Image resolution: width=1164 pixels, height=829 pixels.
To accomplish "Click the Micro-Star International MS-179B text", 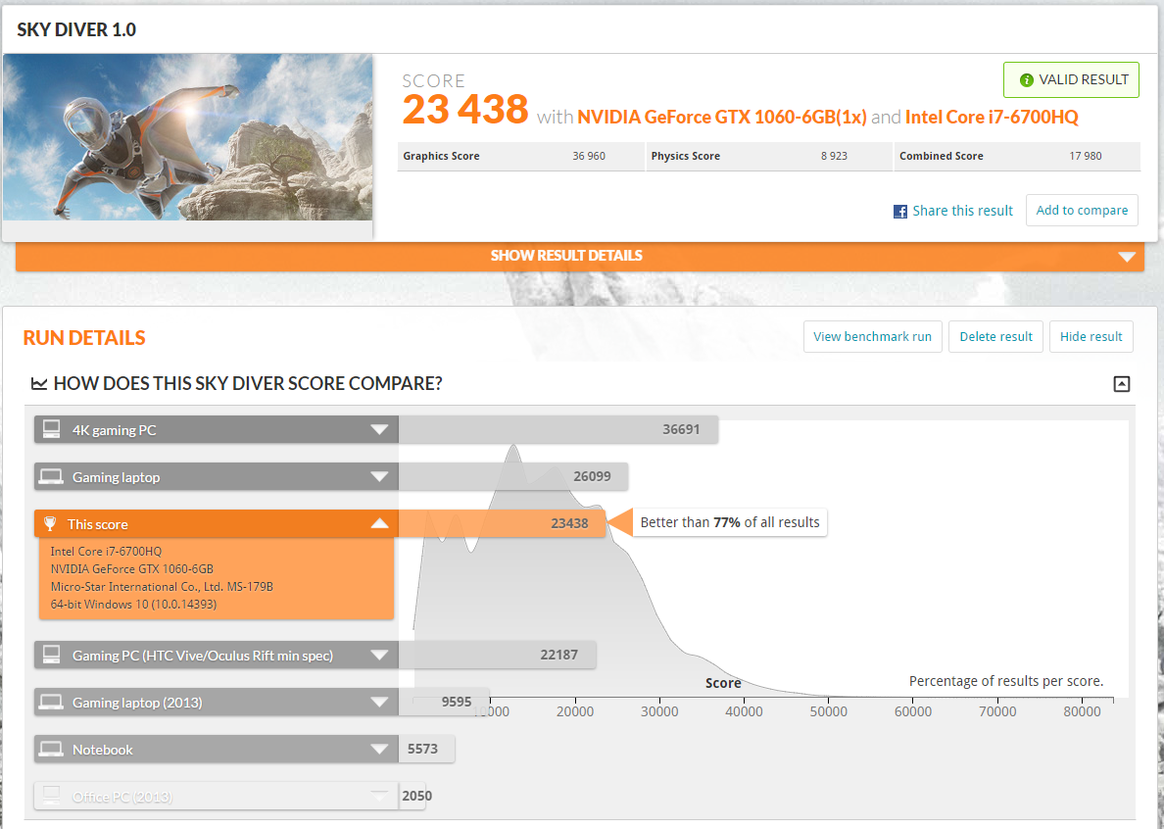I will [162, 586].
